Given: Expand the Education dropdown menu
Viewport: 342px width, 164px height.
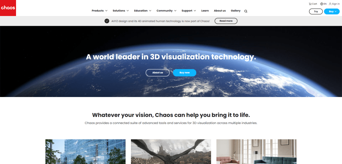Looking at the screenshot, I should click(143, 11).
